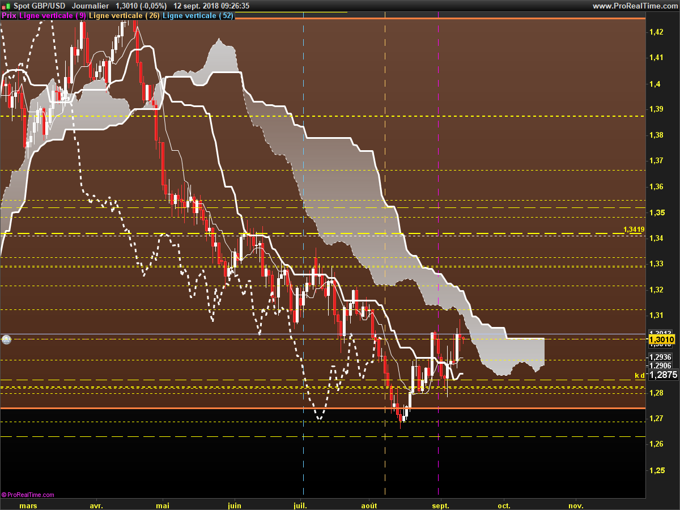Click the 1,32 level on price axis
Image resolution: width=680 pixels, height=510 pixels.
click(x=656, y=290)
